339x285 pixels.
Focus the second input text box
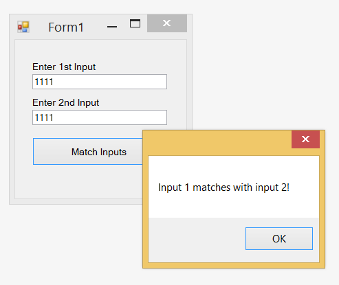pos(100,117)
